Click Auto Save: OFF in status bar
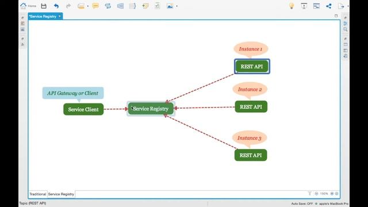Image resolution: width=368 pixels, height=207 pixels. coord(302,204)
